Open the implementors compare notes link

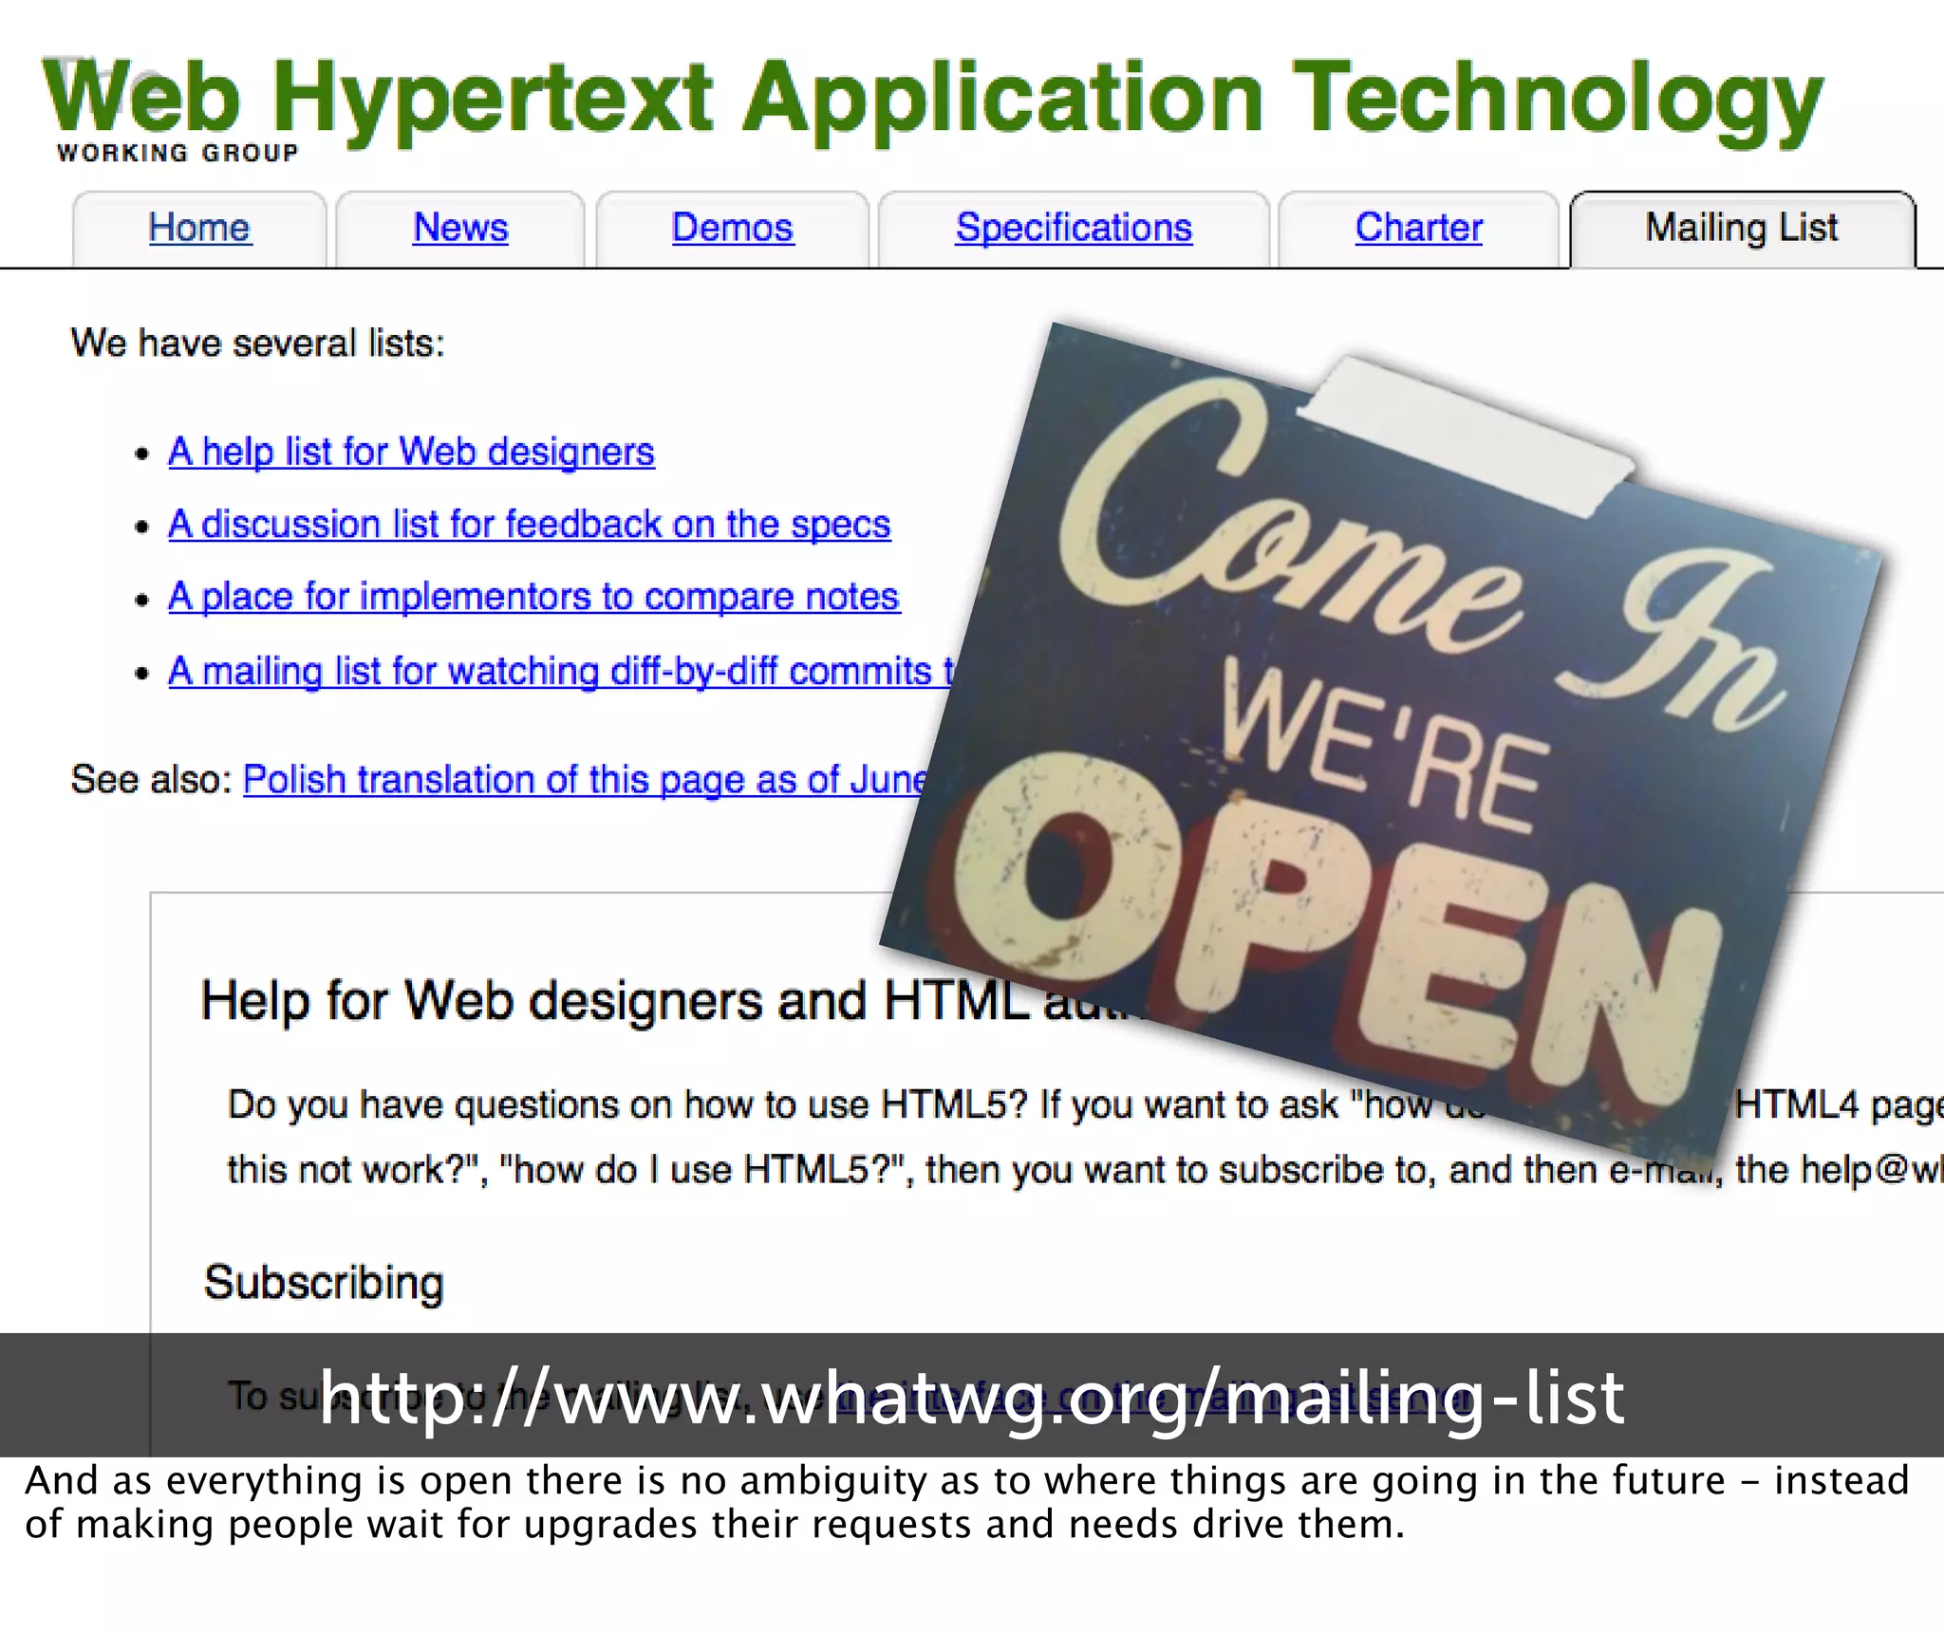(x=533, y=597)
